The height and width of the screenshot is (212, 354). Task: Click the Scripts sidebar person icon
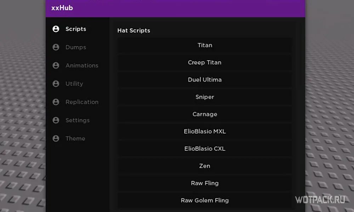(x=56, y=29)
